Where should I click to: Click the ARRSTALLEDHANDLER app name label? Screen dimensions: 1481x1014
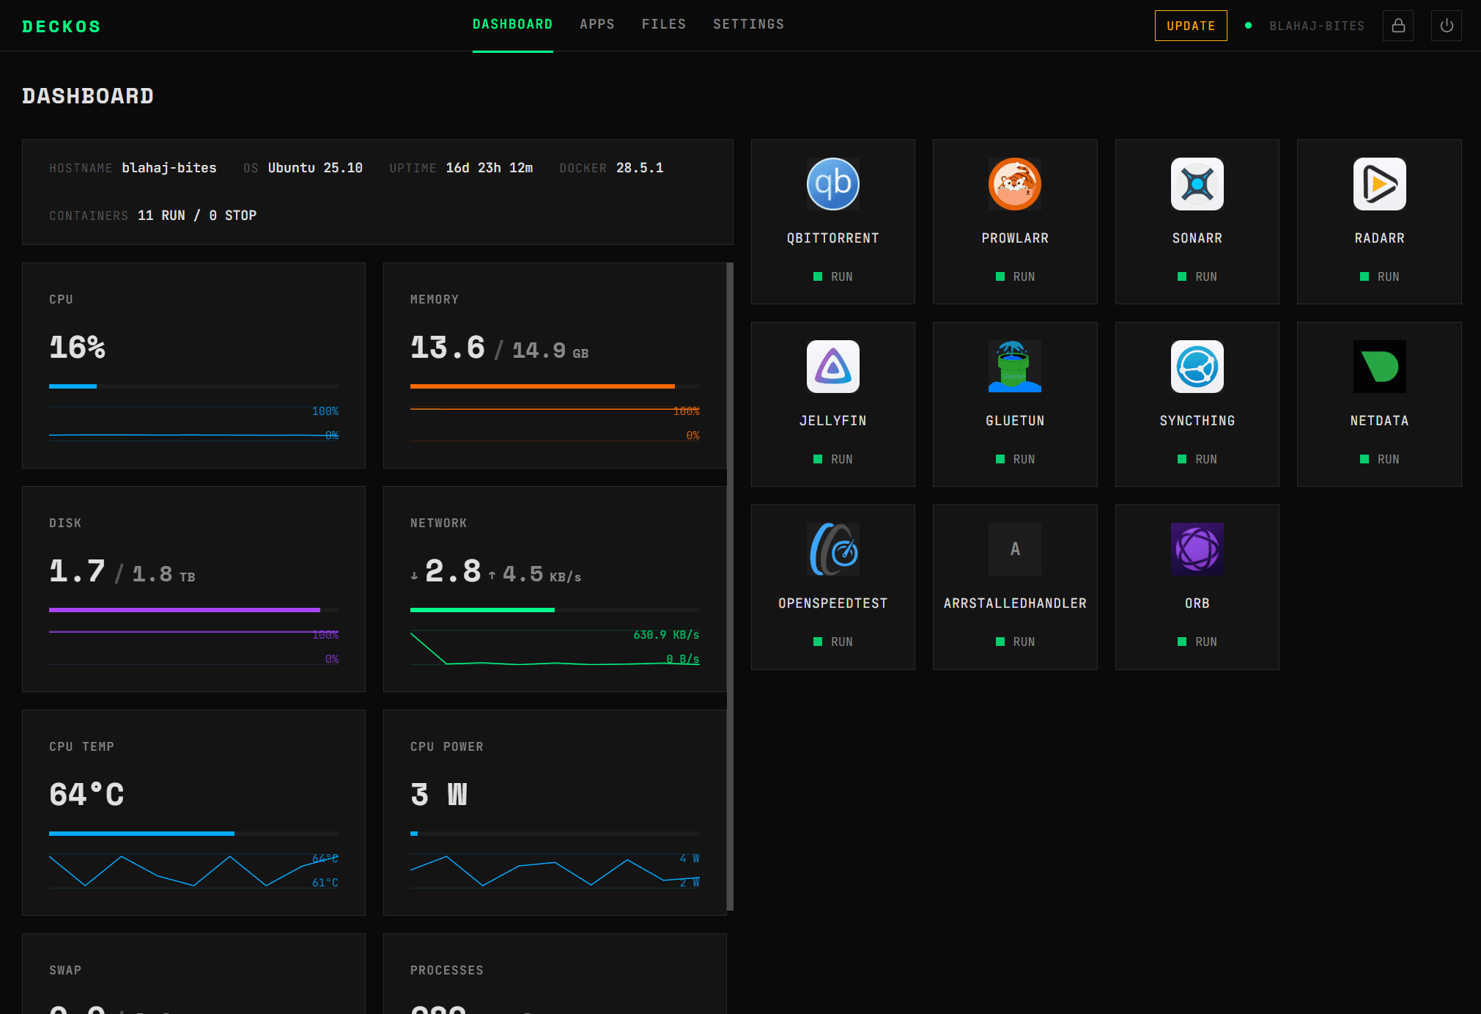(1015, 603)
